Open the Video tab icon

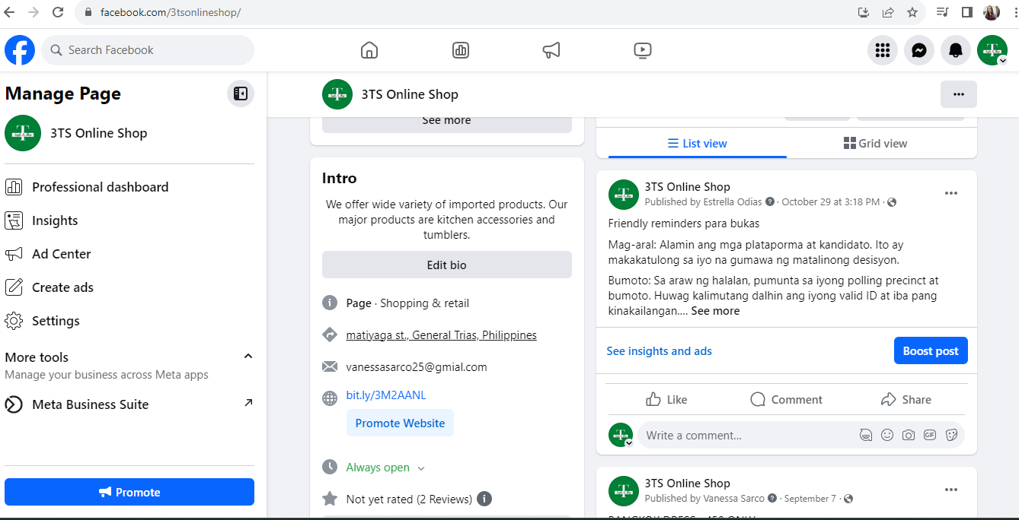[642, 50]
